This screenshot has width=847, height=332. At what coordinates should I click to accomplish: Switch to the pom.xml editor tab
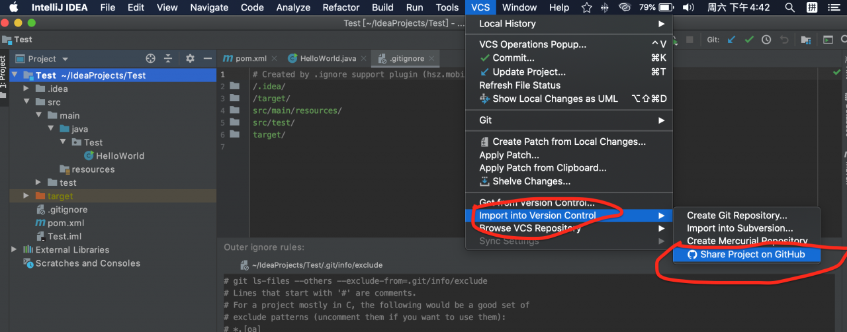[251, 58]
